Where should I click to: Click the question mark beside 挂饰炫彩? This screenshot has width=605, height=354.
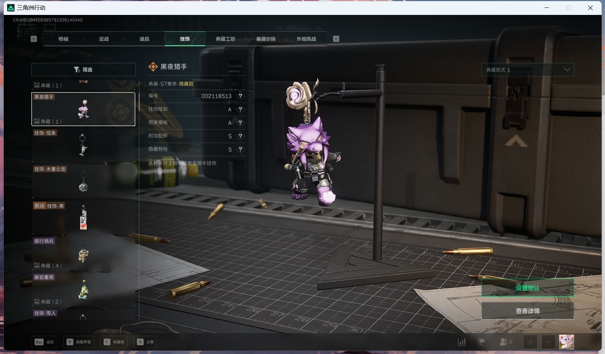point(240,109)
